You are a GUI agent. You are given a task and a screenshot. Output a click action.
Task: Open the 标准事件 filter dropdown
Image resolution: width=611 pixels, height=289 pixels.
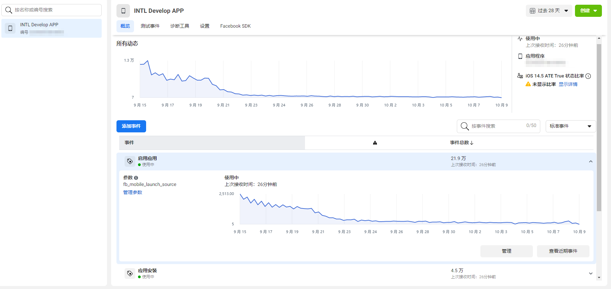570,126
